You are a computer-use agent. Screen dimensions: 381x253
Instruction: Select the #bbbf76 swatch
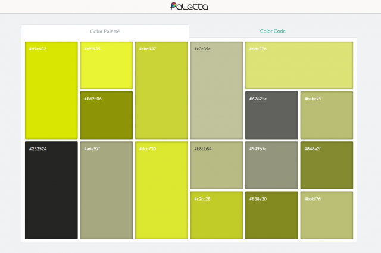[x=327, y=215]
